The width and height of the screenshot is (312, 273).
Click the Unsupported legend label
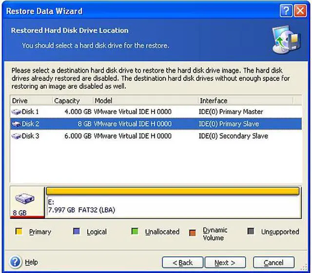pyautogui.click(x=280, y=232)
